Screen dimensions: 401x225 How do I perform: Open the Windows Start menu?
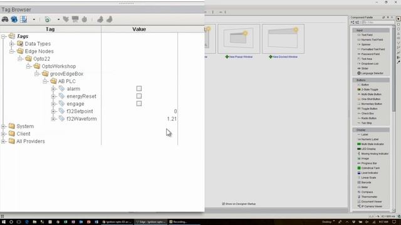click(4, 222)
